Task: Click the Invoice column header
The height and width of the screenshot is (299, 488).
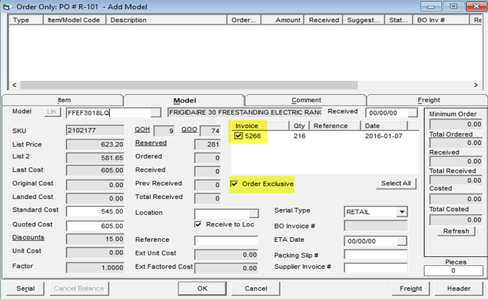Action: click(x=260, y=126)
